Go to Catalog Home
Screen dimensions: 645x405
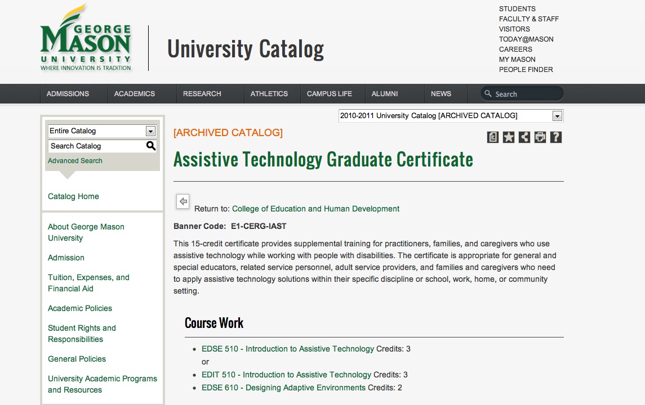coord(73,196)
